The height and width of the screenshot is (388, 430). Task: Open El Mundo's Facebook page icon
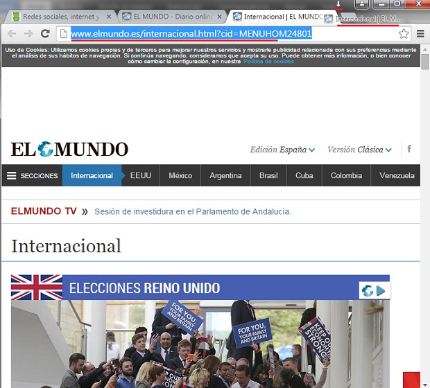pyautogui.click(x=409, y=149)
